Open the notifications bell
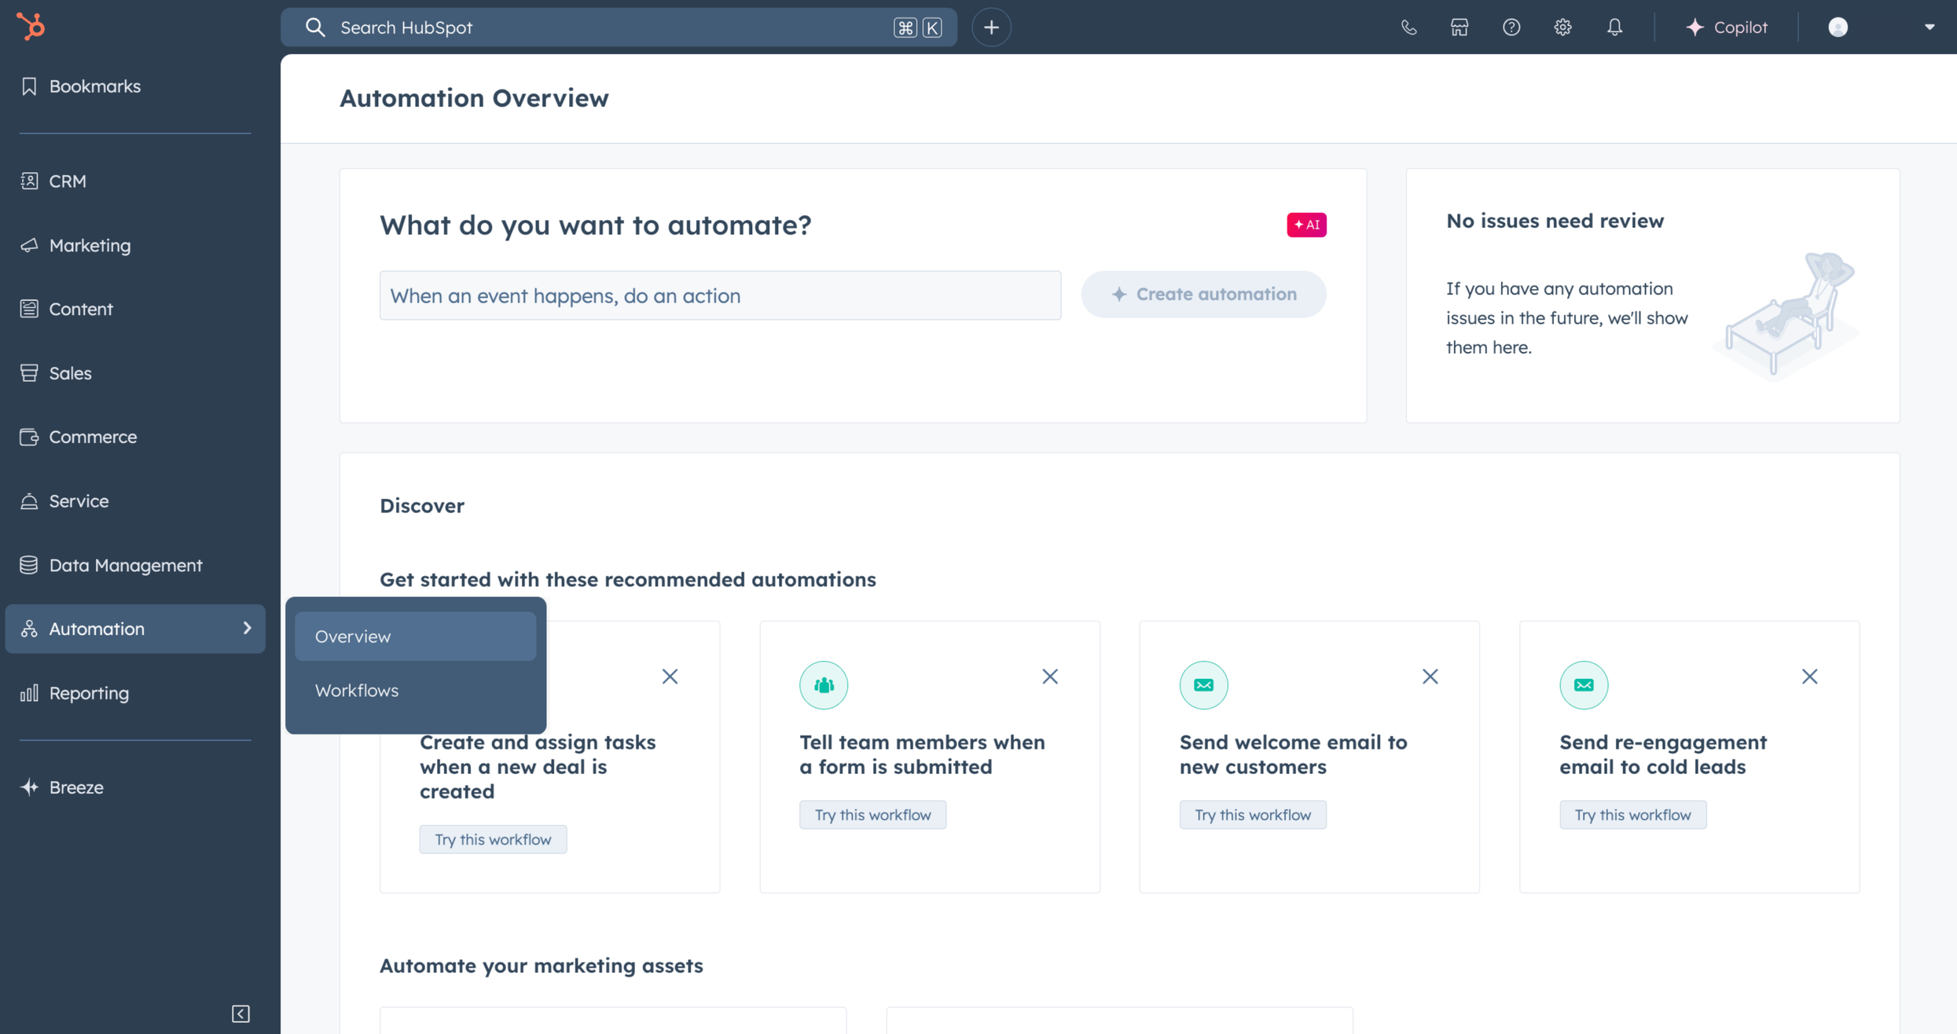 [x=1614, y=27]
